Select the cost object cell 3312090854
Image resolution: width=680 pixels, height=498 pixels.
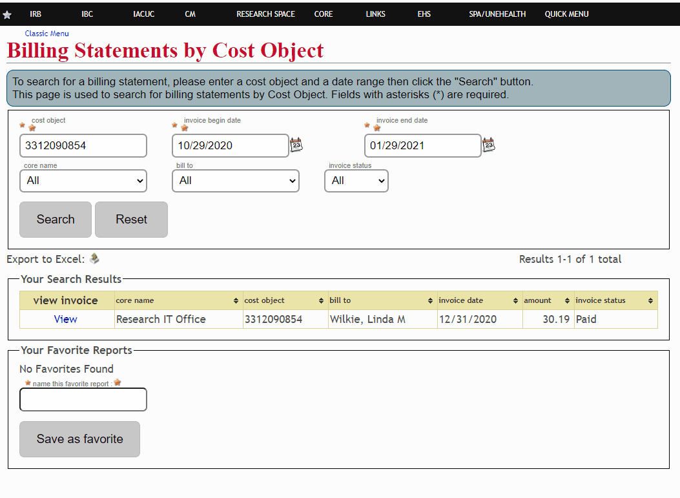coord(285,319)
